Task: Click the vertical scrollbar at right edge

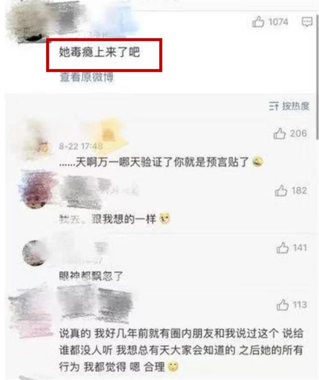Action: [x=318, y=78]
